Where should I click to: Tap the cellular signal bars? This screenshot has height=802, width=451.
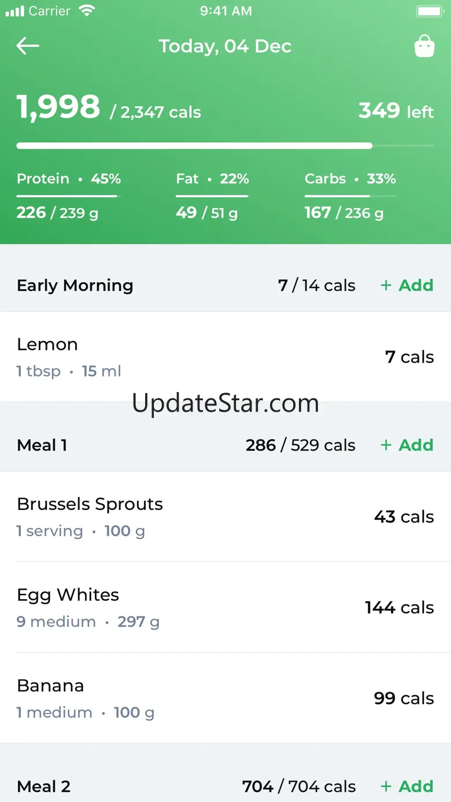[15, 11]
